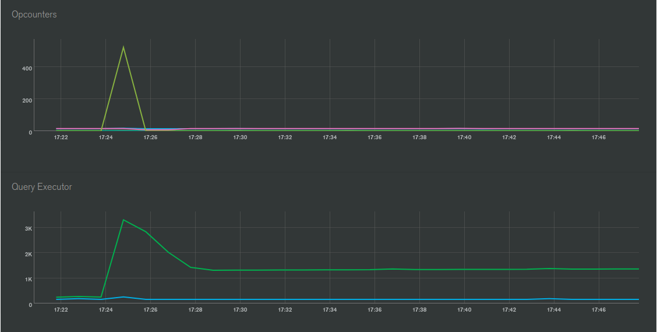Click the 17:38 time label in Opcounters
The width and height of the screenshot is (657, 332).
tap(419, 137)
